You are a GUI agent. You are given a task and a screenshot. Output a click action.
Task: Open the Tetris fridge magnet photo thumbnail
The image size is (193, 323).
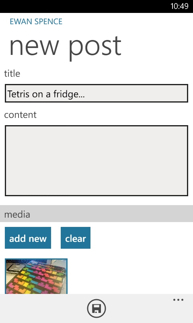tap(36, 276)
